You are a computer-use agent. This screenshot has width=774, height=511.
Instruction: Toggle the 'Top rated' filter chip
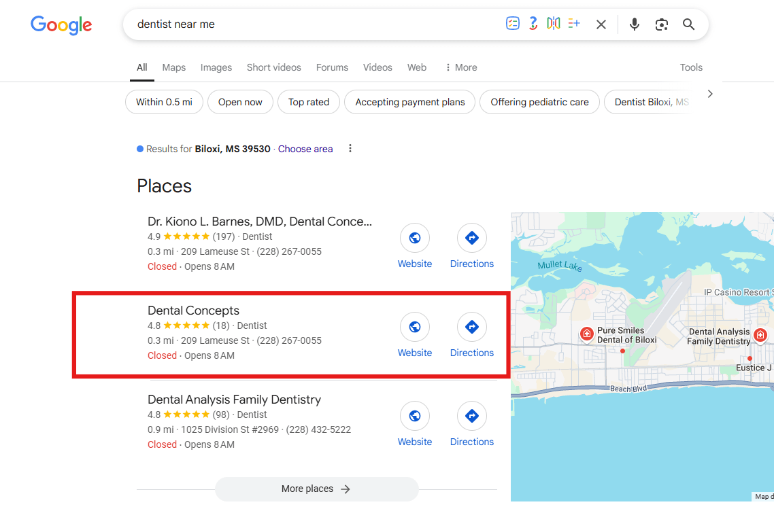point(309,102)
